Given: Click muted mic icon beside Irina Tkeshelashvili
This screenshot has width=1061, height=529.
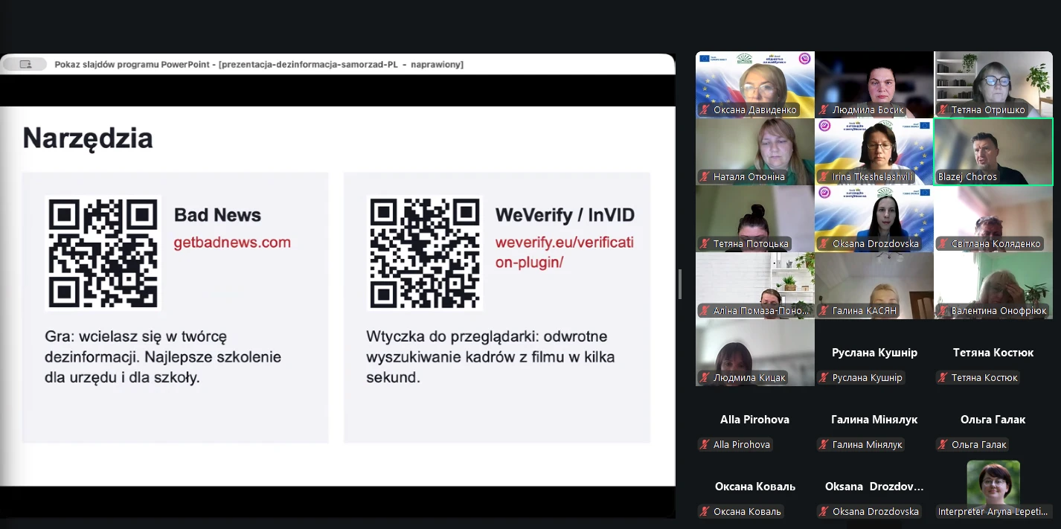Looking at the screenshot, I should point(824,177).
